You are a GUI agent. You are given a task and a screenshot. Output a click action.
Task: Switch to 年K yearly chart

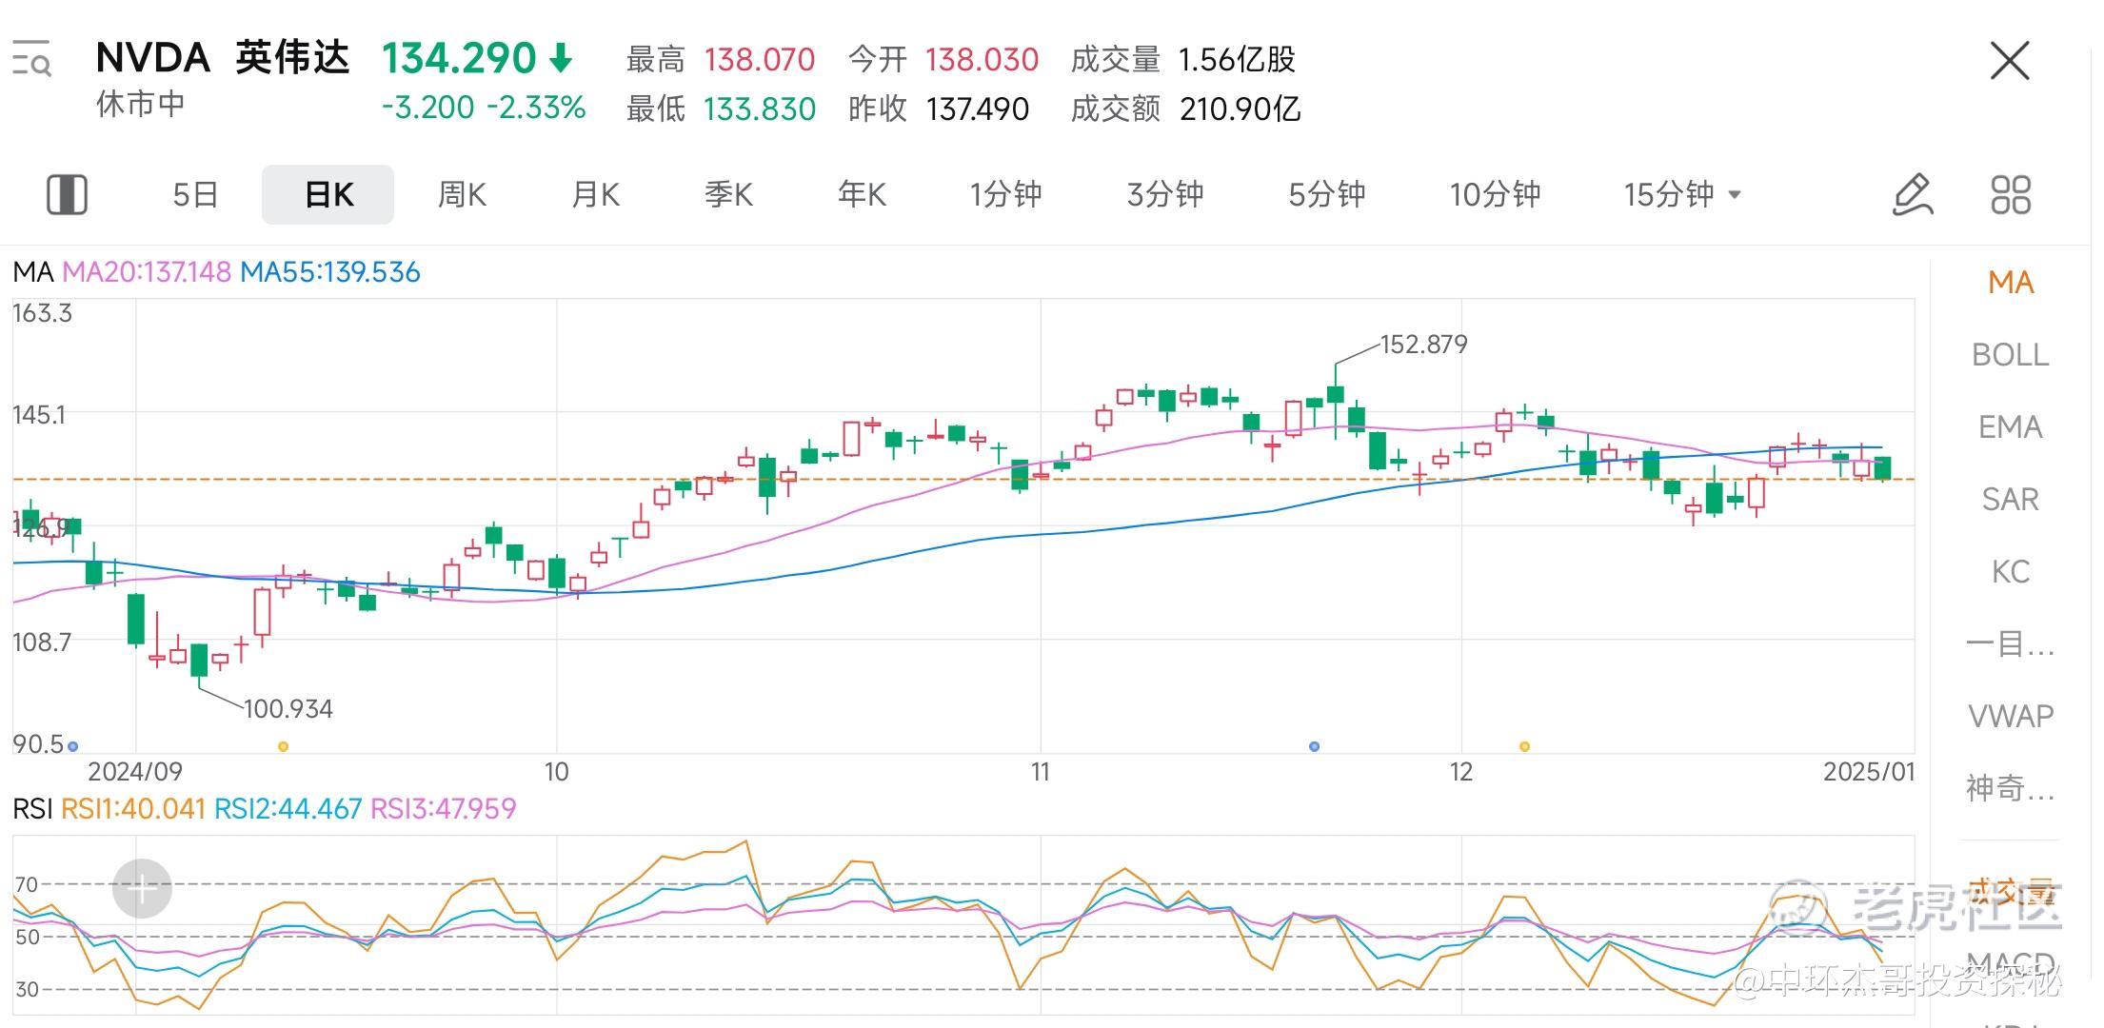(x=862, y=194)
